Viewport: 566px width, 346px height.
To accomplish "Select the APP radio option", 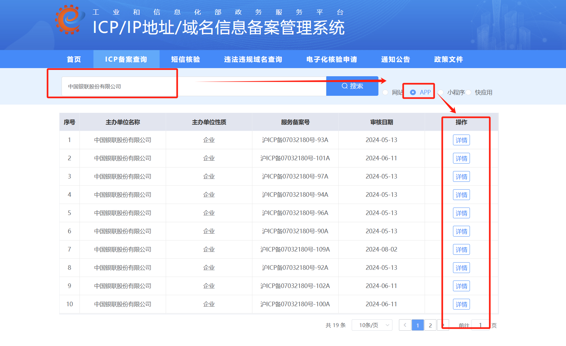I will 413,93.
